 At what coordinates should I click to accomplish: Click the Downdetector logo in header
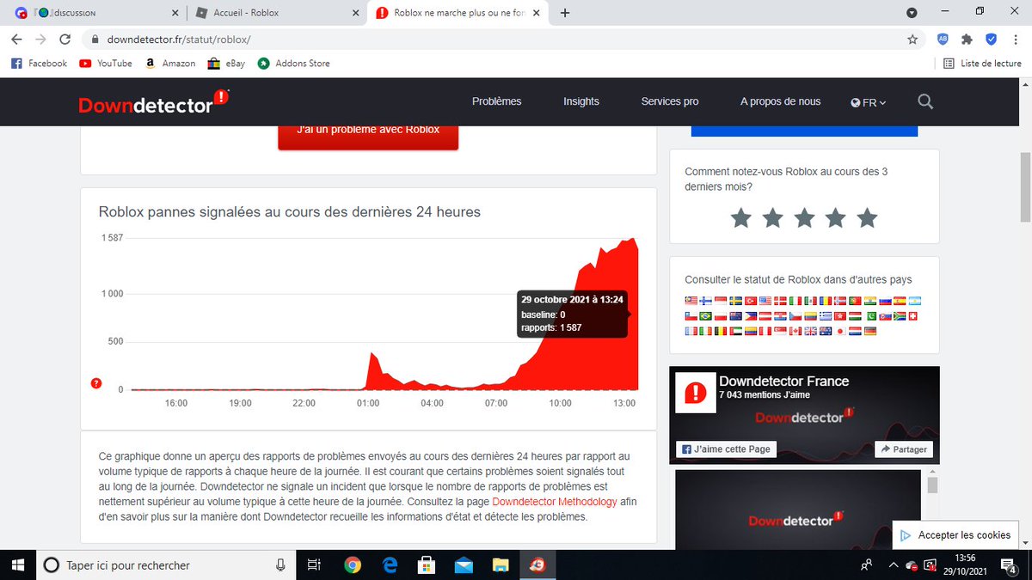pyautogui.click(x=154, y=102)
